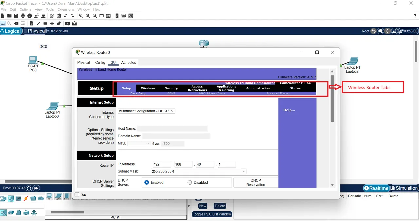Switch to the Attributes tab
The width and height of the screenshot is (419, 221).
129,62
